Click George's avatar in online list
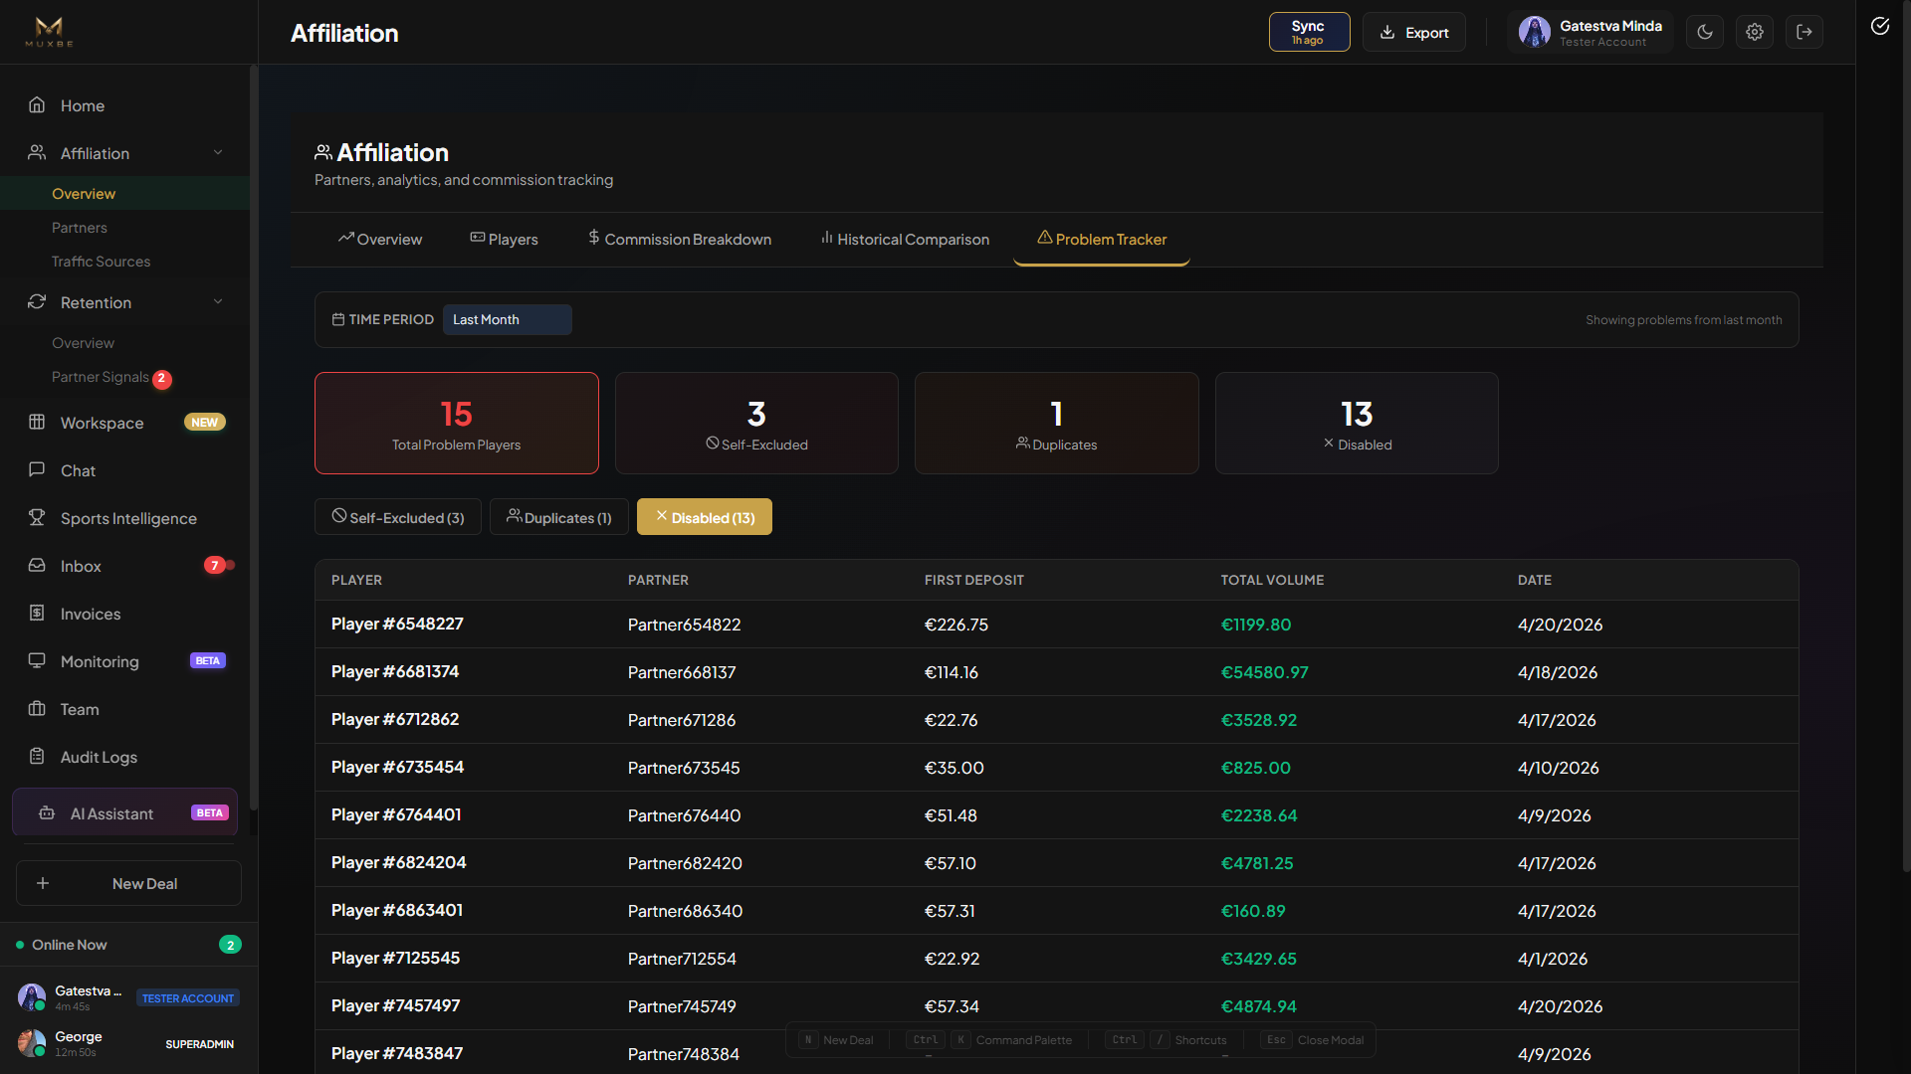Image resolution: width=1911 pixels, height=1074 pixels. [x=32, y=1042]
